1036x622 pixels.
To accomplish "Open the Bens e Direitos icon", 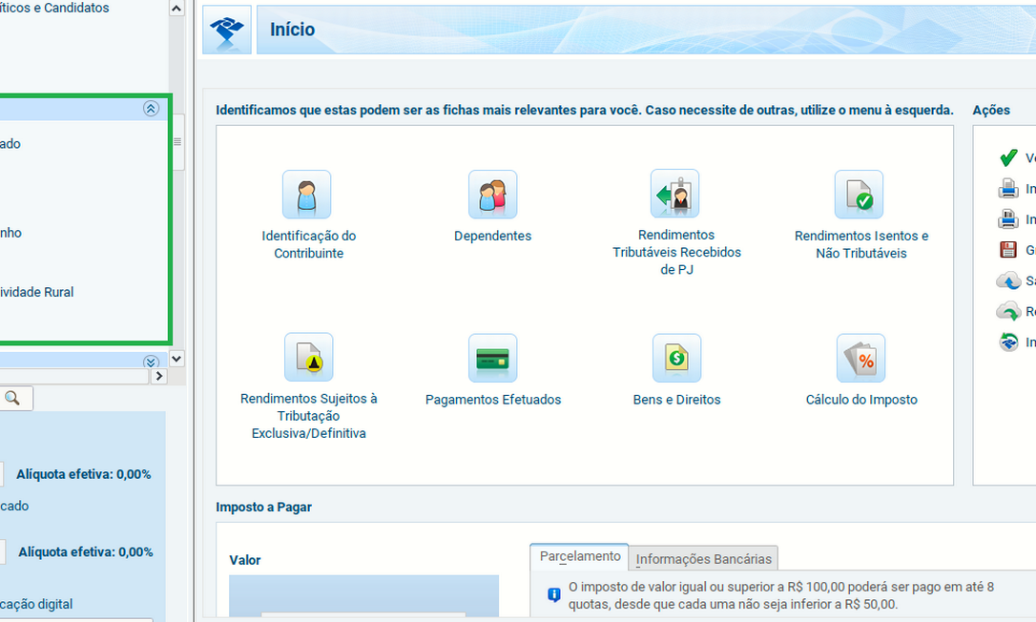I will tap(676, 358).
